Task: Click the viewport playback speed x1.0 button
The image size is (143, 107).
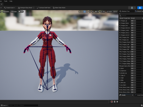Action: (x=21, y=12)
